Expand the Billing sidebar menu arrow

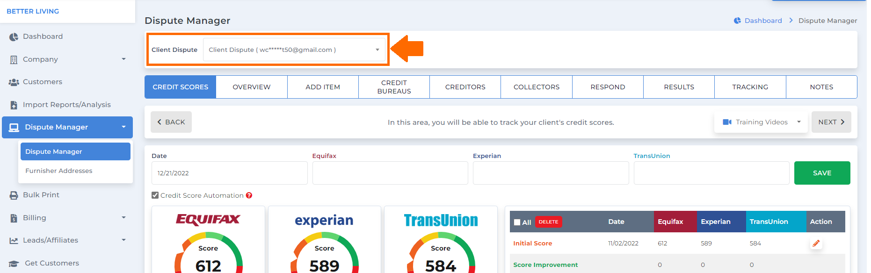tap(123, 218)
